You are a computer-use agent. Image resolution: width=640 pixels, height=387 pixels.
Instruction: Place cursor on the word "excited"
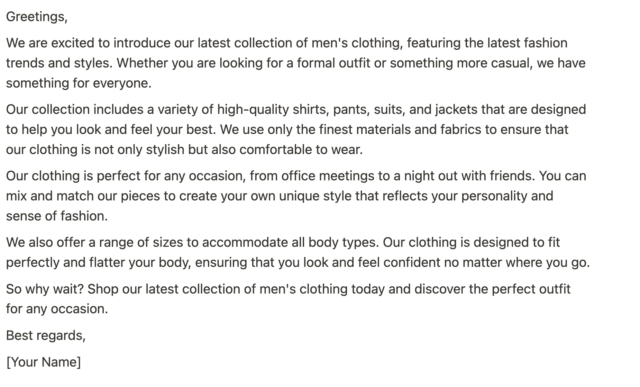(72, 43)
